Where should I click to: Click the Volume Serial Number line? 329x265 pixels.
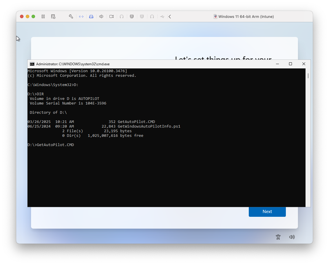[68, 103]
